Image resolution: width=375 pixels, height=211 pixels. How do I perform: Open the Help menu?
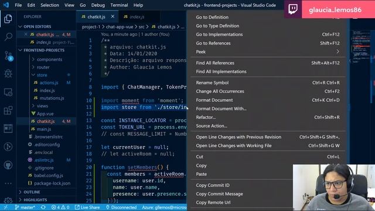(x=138, y=5)
